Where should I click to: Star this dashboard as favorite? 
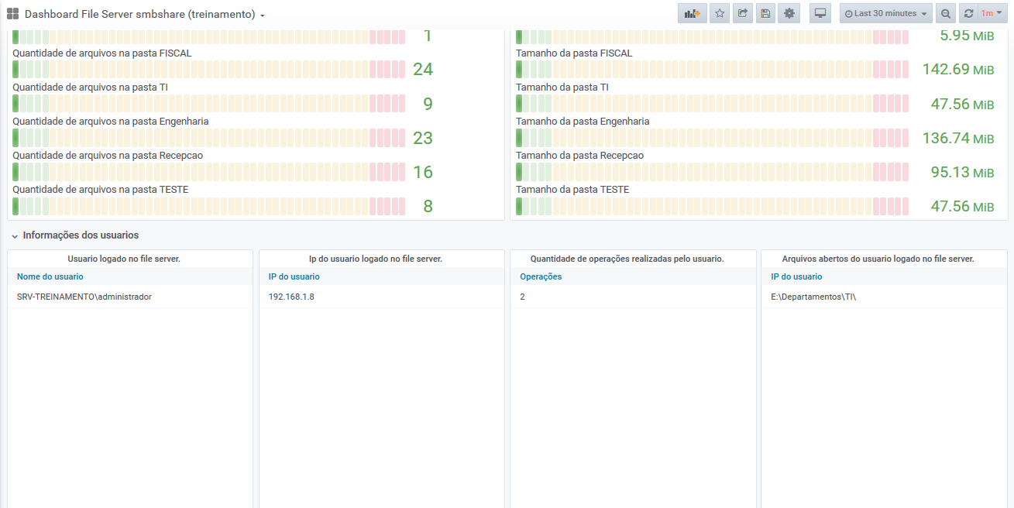coord(720,13)
